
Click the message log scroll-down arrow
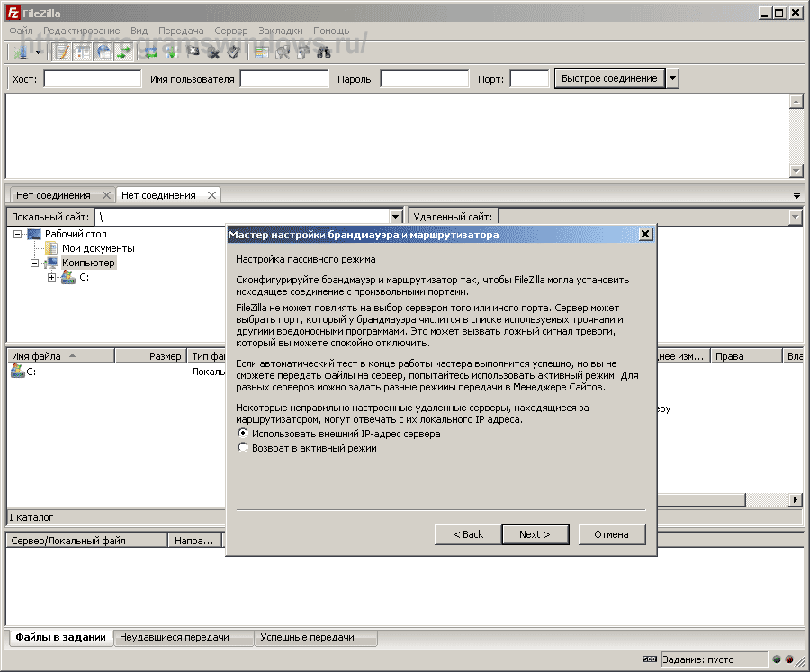point(796,170)
